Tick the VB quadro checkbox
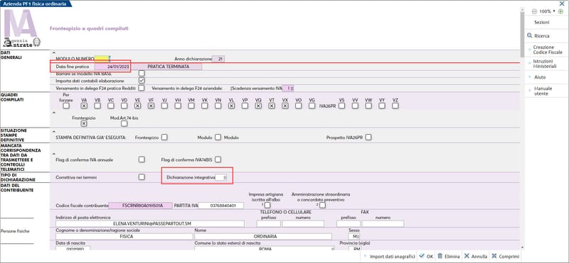The width and height of the screenshot is (569, 263). pyautogui.click(x=97, y=106)
